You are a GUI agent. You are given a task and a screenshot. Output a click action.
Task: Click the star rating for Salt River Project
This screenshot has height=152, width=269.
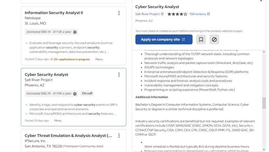click(x=177, y=14)
